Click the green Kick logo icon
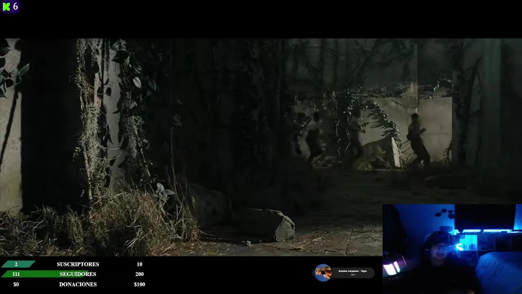522x294 pixels. (x=6, y=7)
